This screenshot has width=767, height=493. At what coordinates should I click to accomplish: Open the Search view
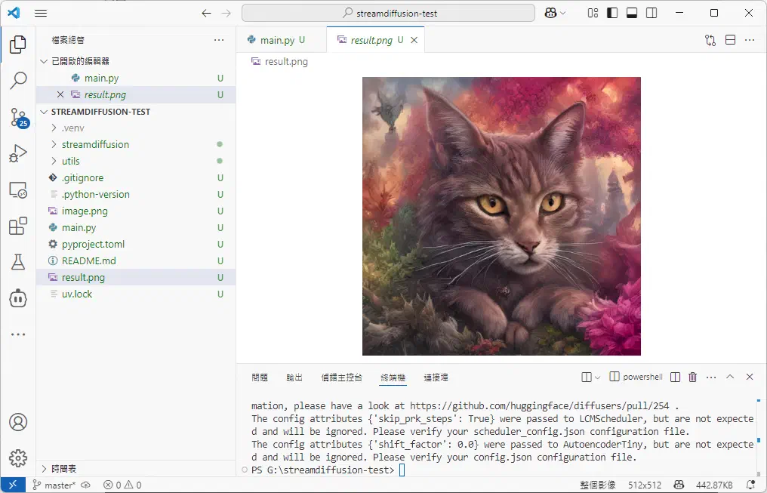tap(18, 82)
